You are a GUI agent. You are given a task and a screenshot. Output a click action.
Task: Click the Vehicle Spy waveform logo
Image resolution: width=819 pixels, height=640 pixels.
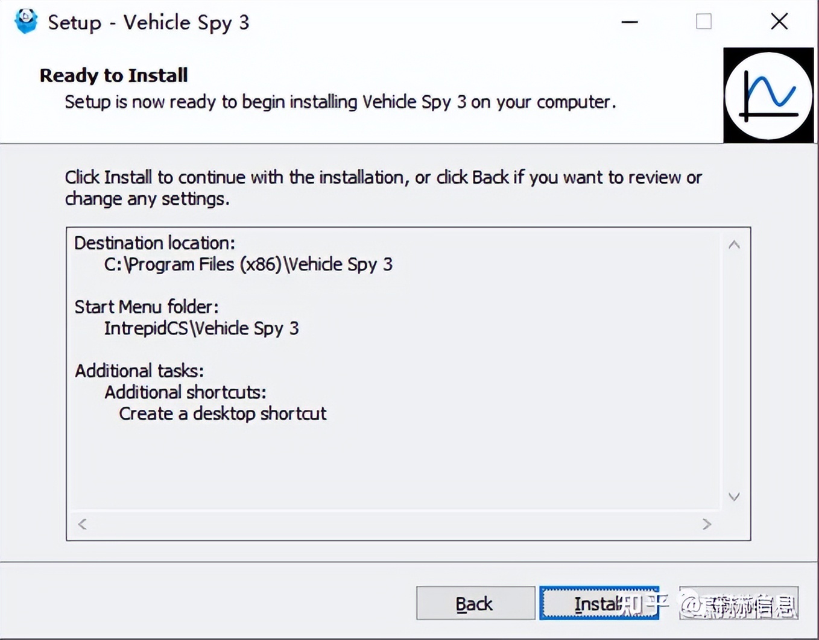click(x=768, y=95)
